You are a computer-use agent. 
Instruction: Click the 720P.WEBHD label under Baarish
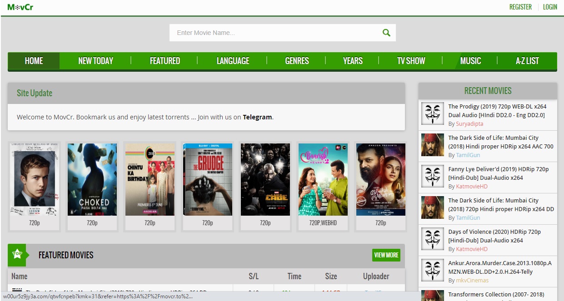pos(323,223)
